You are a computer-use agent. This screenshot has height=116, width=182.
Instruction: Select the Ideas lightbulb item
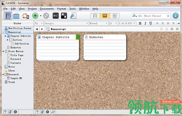10,71
